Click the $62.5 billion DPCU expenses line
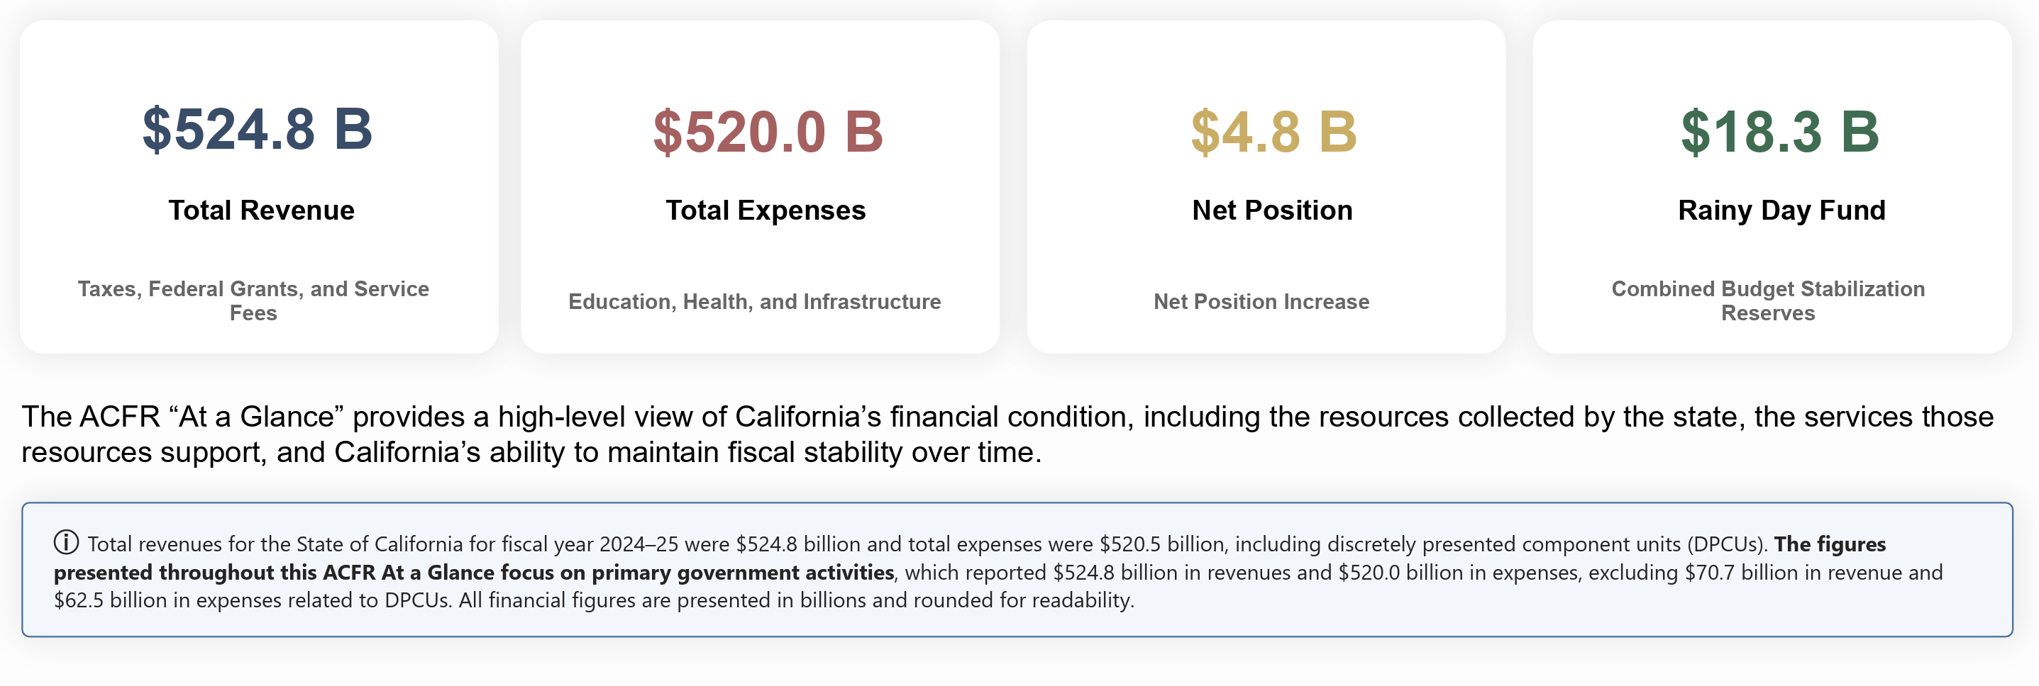The width and height of the screenshot is (2039, 686). click(x=253, y=600)
